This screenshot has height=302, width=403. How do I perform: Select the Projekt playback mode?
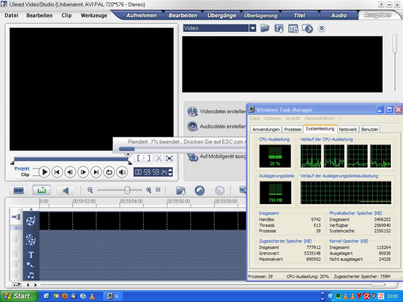22,168
